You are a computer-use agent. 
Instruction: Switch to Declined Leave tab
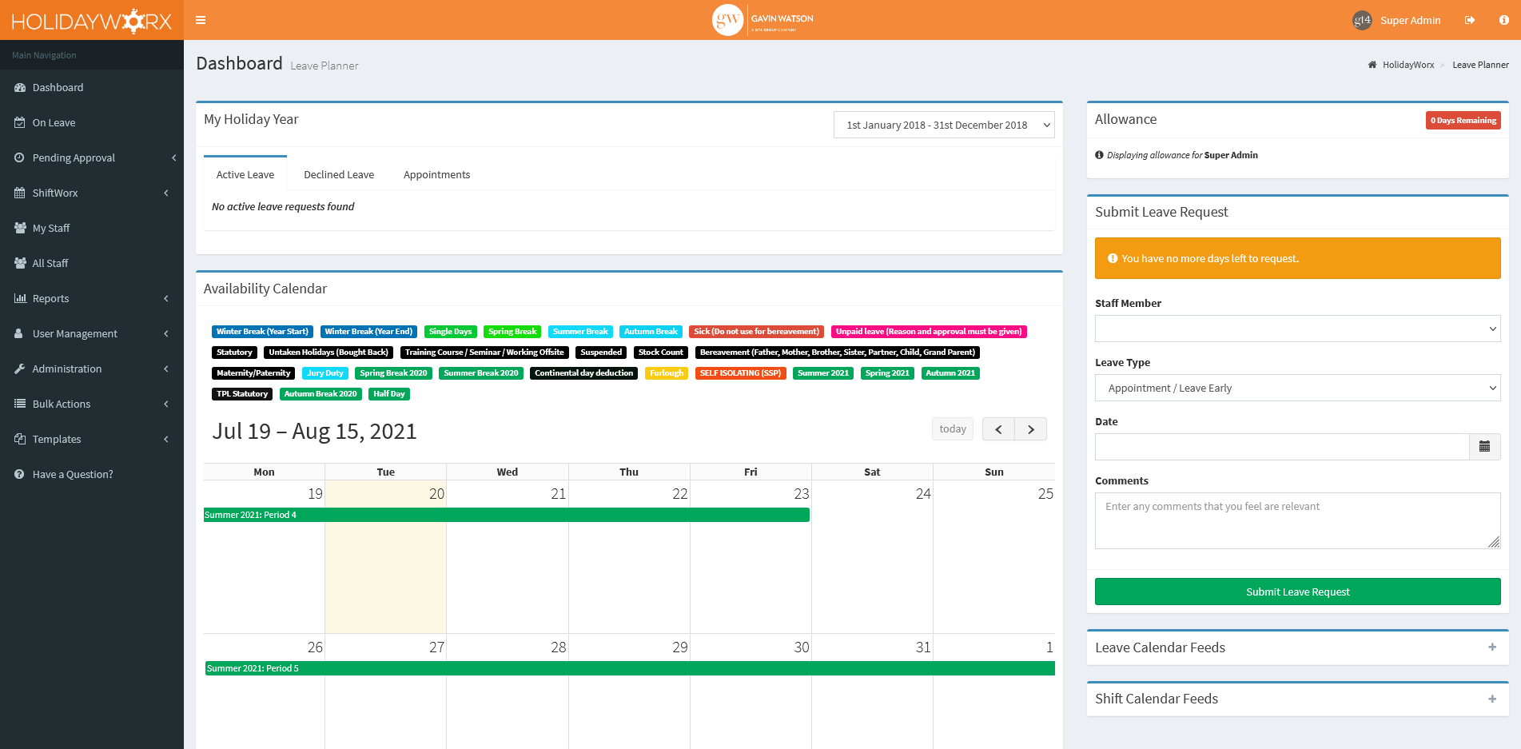(339, 174)
